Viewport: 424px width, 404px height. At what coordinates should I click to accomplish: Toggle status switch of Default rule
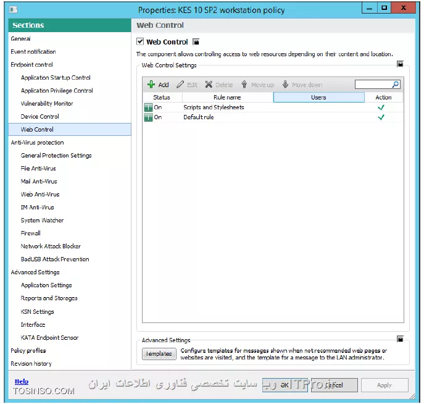point(148,117)
